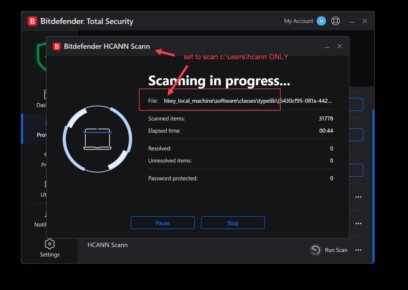Click Run Scan for HCANN Scann
This screenshot has width=408, height=290.
point(336,250)
